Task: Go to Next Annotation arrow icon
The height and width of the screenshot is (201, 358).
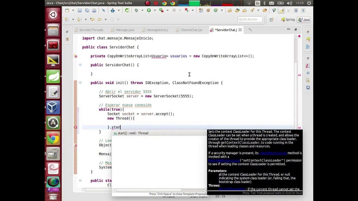Action: pyautogui.click(x=67, y=19)
